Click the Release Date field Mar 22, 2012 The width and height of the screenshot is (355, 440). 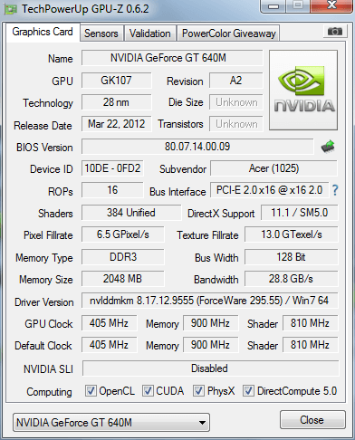116,124
